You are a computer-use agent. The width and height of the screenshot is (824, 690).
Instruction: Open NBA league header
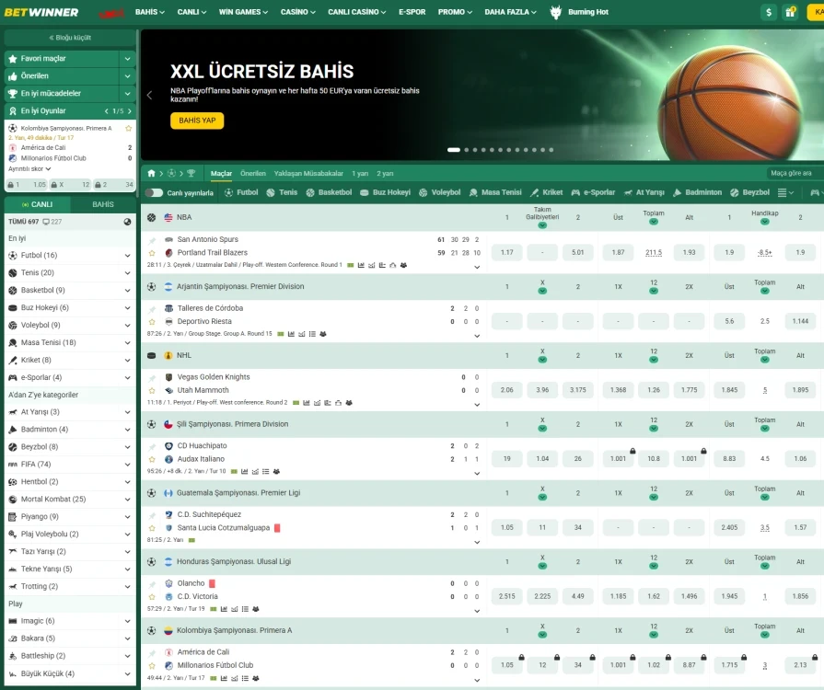click(x=184, y=217)
